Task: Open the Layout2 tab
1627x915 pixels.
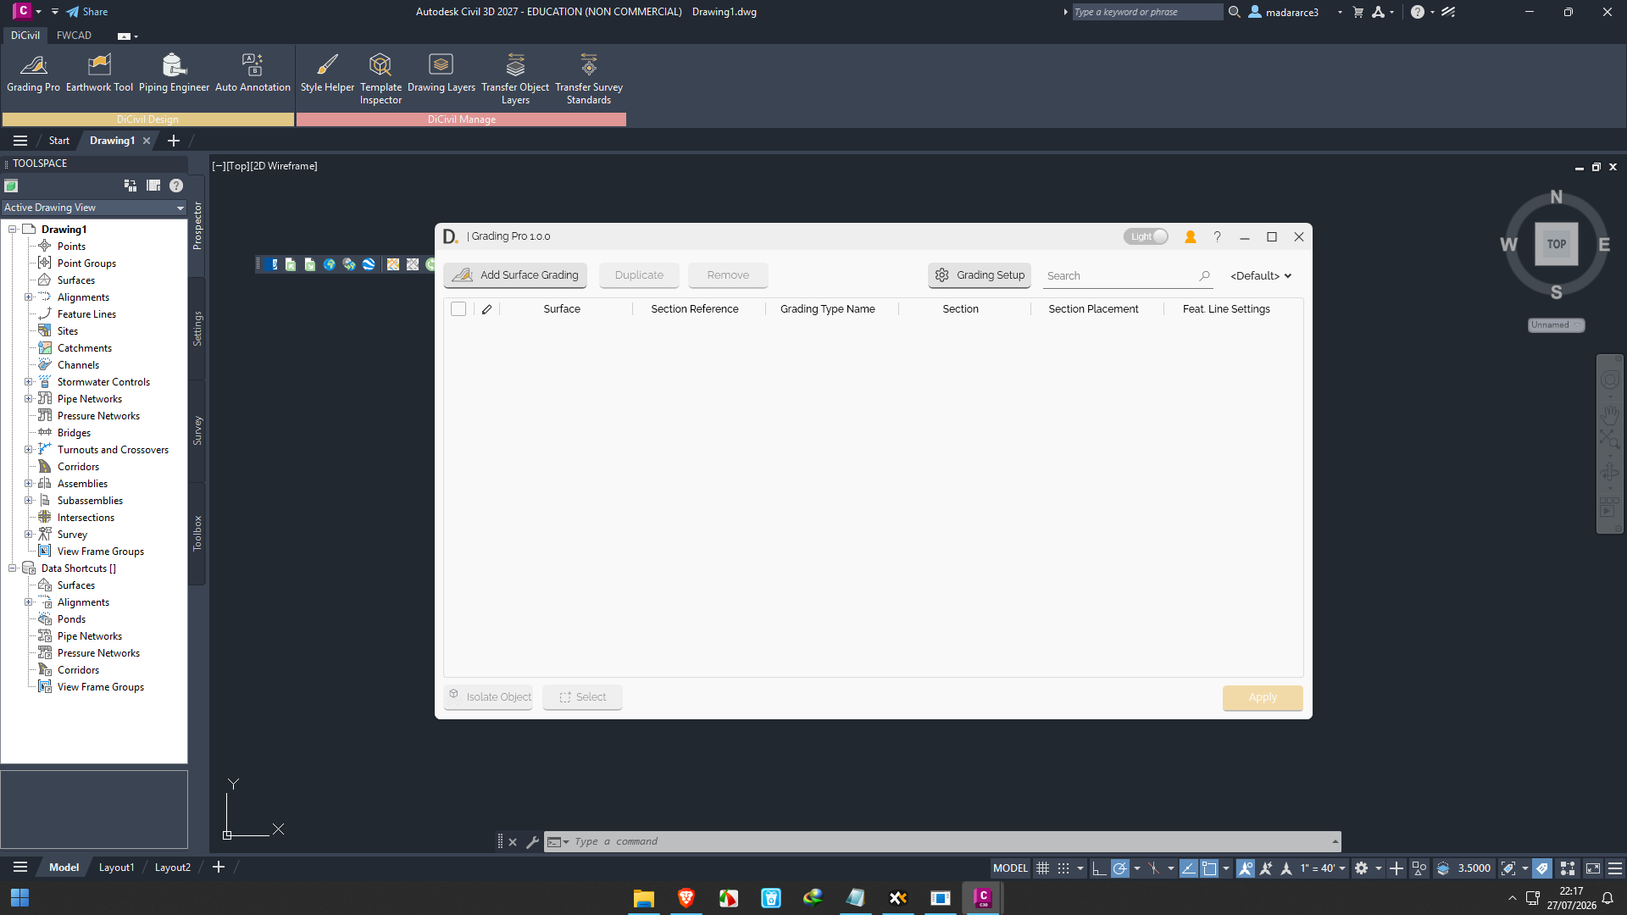Action: pos(173,868)
